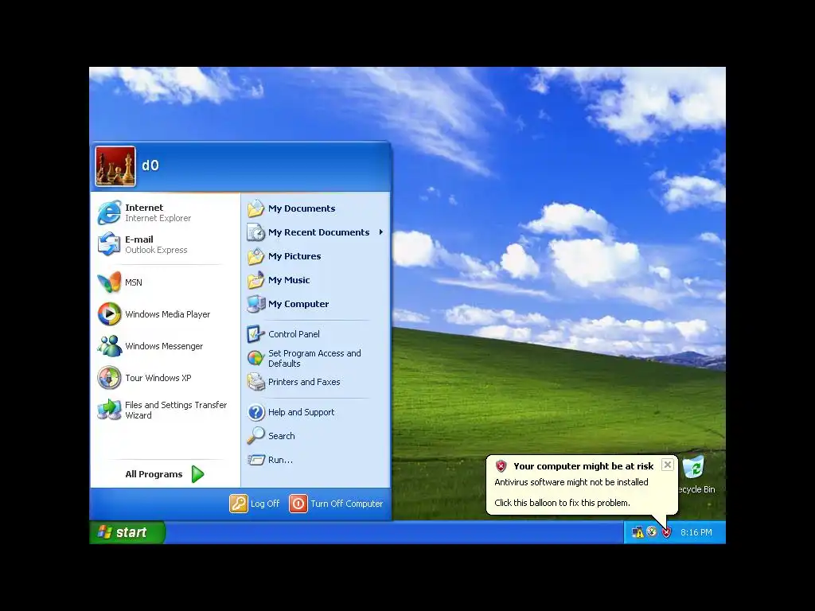Open the Control Panel icon
The height and width of the screenshot is (611, 815).
(255, 334)
